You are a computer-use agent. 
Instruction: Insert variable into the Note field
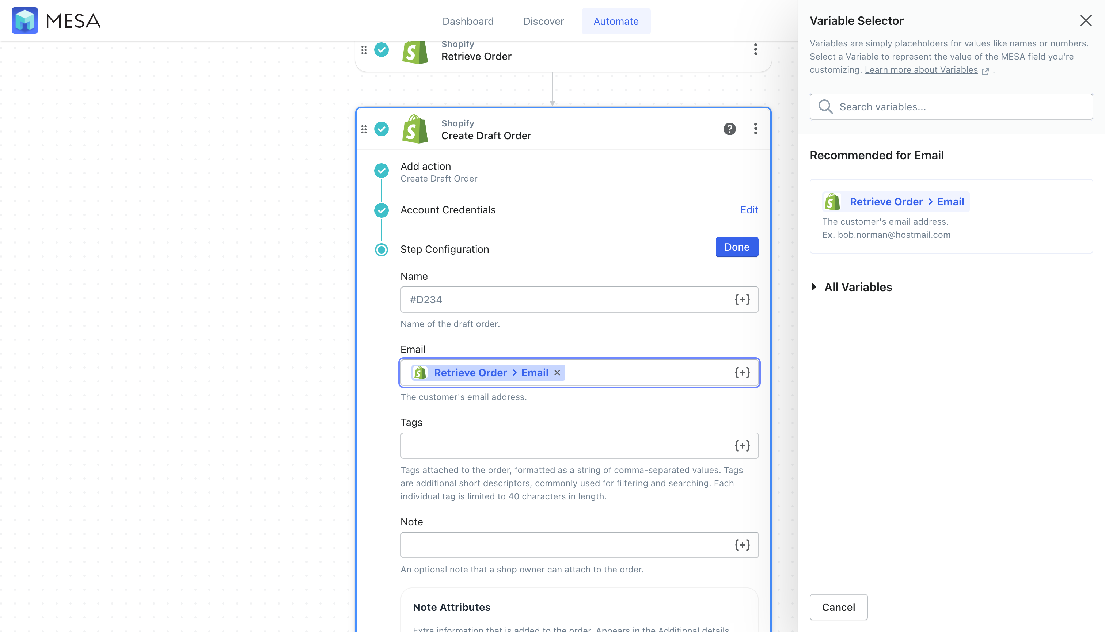coord(742,545)
